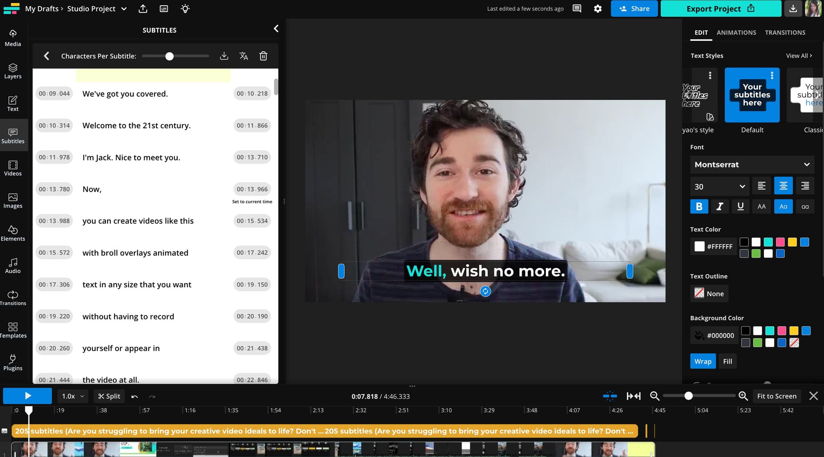This screenshot has width=824, height=457.
Task: Select the pink text color swatch
Action: tap(780, 242)
